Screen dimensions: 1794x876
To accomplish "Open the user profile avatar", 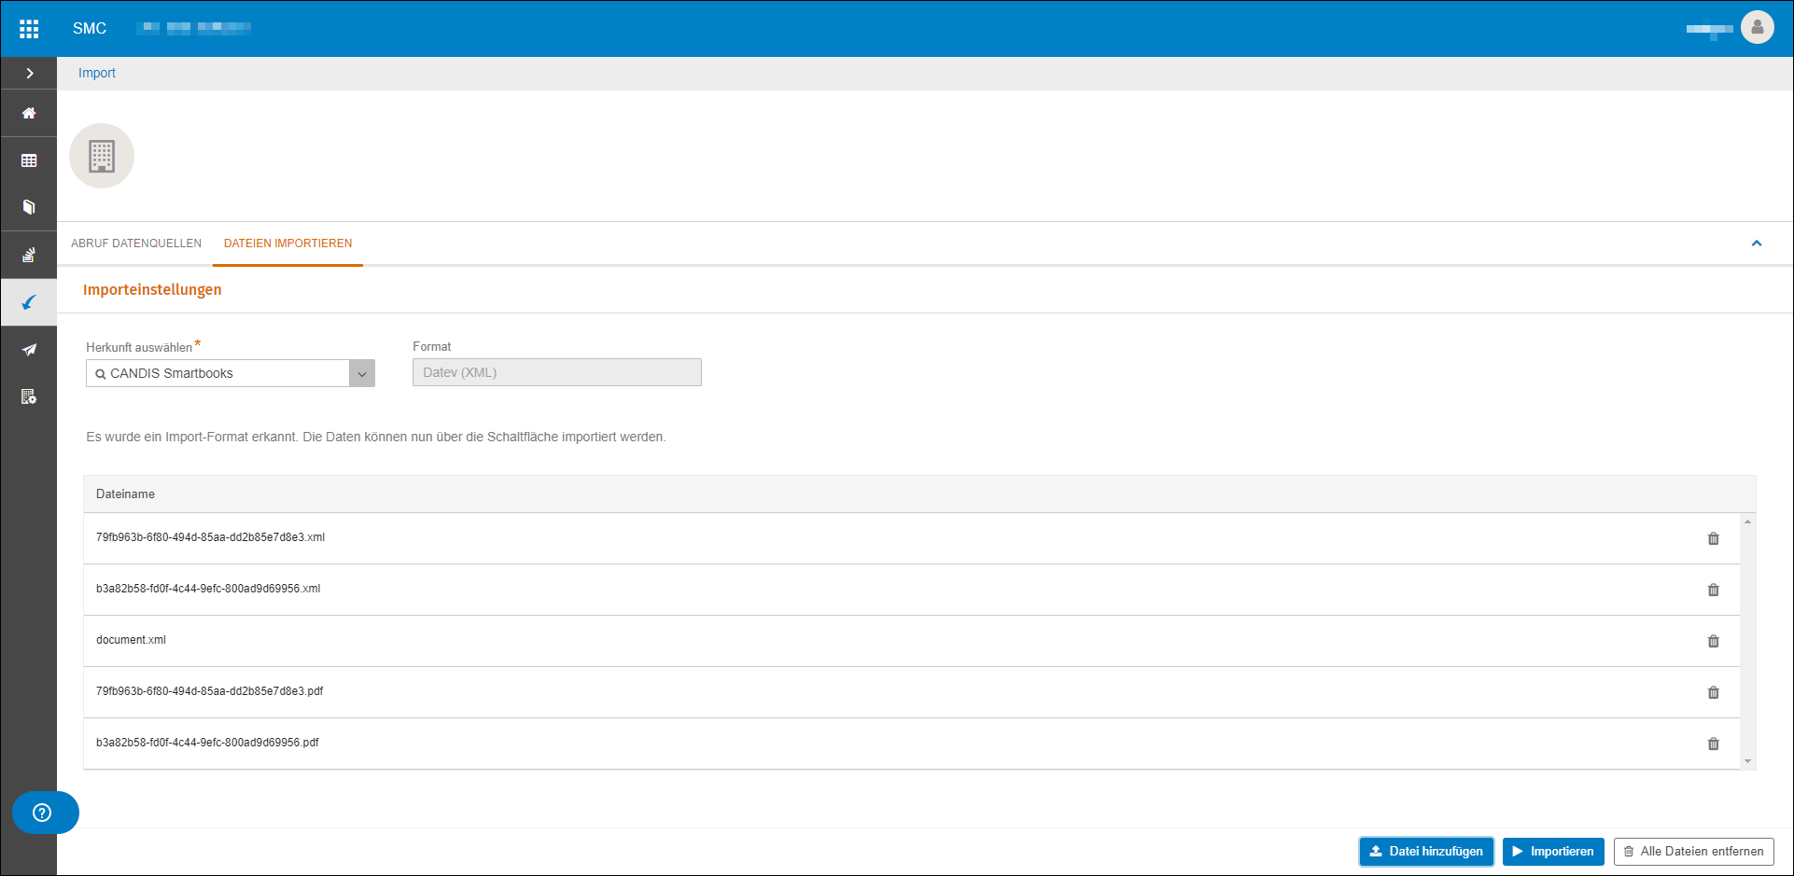I will [1758, 28].
